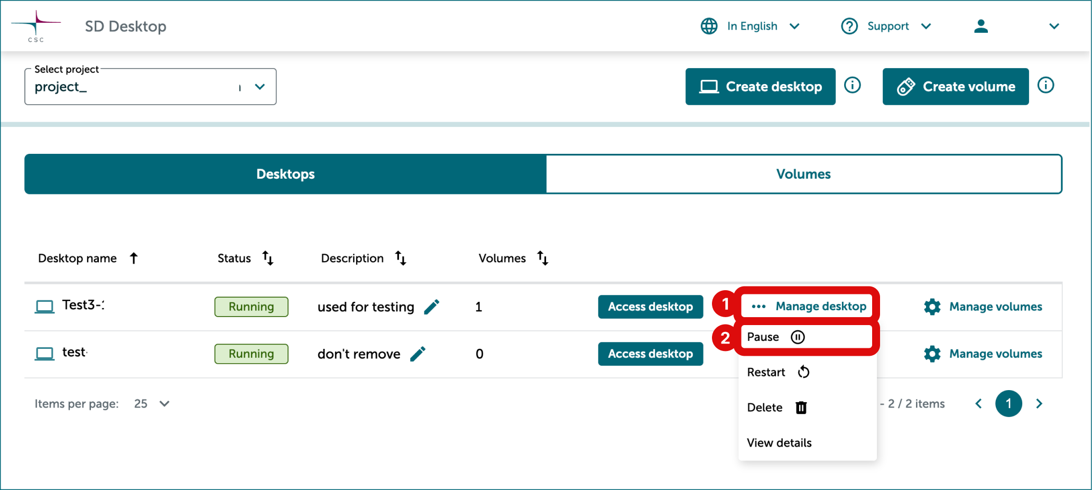Click Running status of Test3
The height and width of the screenshot is (490, 1092).
point(251,307)
